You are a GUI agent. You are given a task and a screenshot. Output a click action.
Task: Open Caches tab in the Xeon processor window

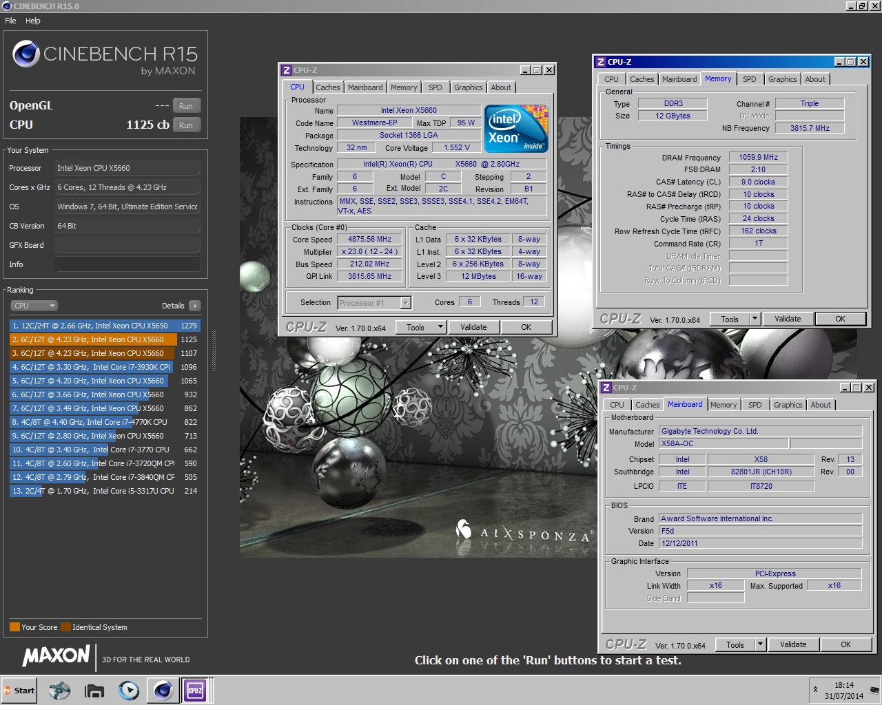coord(327,87)
